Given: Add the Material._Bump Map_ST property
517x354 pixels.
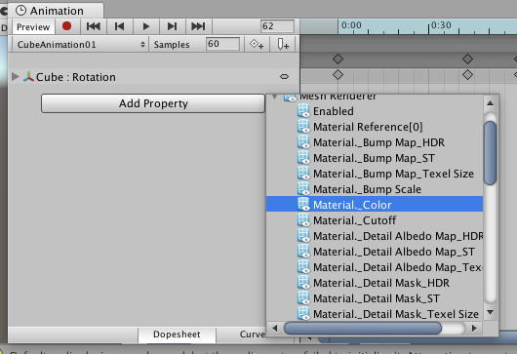Looking at the screenshot, I should point(374,158).
